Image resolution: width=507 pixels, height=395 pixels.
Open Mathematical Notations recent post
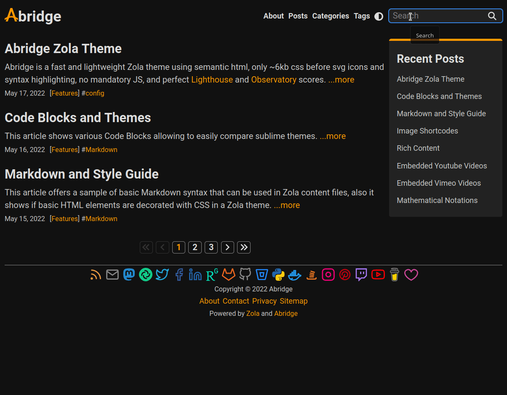437,200
